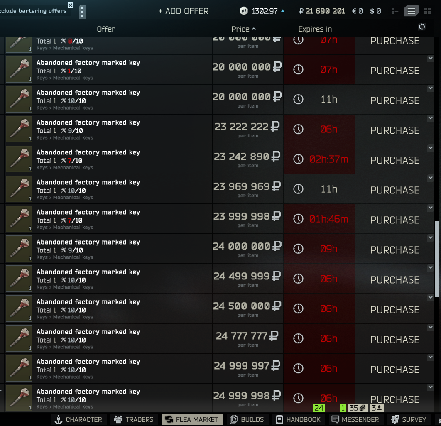This screenshot has height=426, width=441.
Task: Refresh the flea market offer list
Action: coord(421,27)
